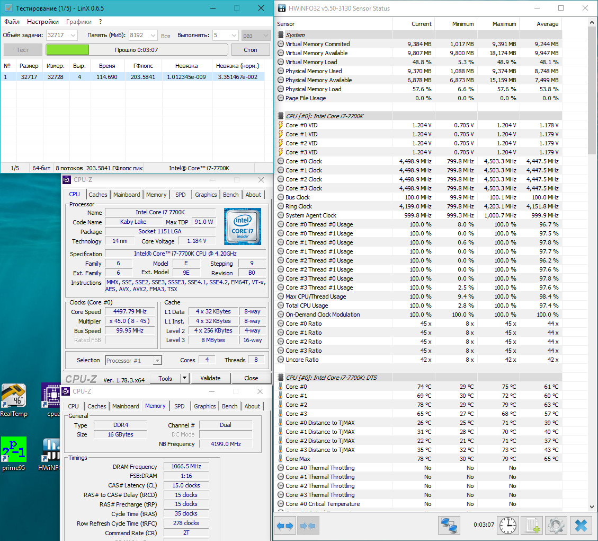The image size is (598, 541).
Task: Click the blue X icon in HWiNFO toolbar
Action: [581, 526]
